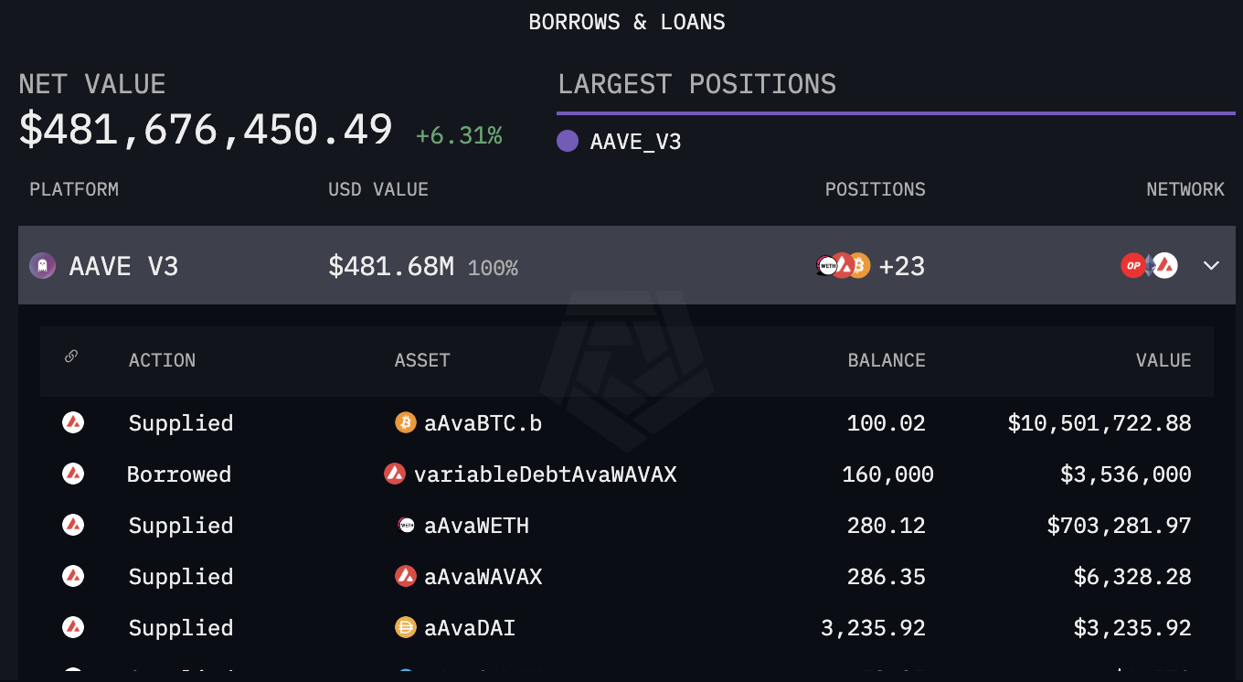
Task: Click the Bitcoin icon beside aAvaBTC.b
Action: pos(405,422)
